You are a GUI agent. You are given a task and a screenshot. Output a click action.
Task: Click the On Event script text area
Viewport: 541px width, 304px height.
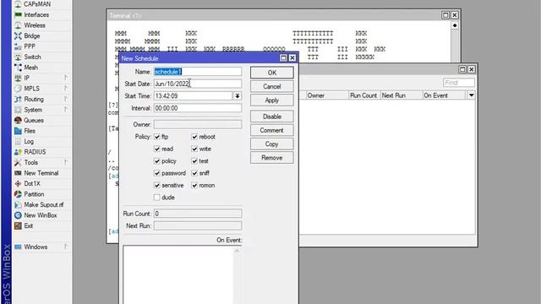pyautogui.click(x=178, y=274)
